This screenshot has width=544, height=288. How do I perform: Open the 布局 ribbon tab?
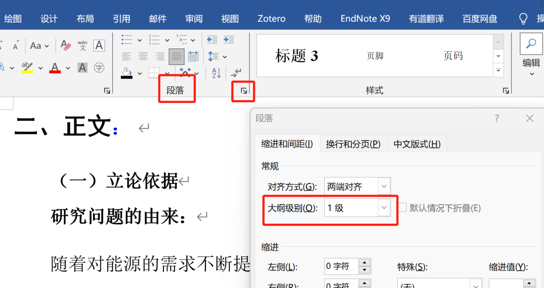click(x=85, y=19)
